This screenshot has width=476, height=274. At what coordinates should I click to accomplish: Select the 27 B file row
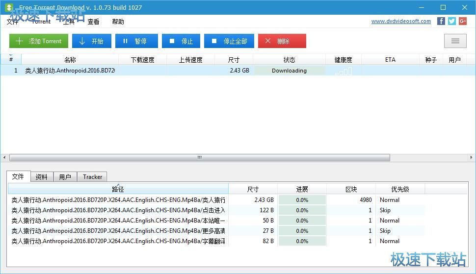(x=216, y=231)
